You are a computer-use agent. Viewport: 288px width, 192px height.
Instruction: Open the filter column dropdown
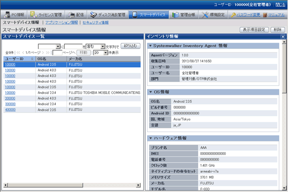[x=49, y=47]
